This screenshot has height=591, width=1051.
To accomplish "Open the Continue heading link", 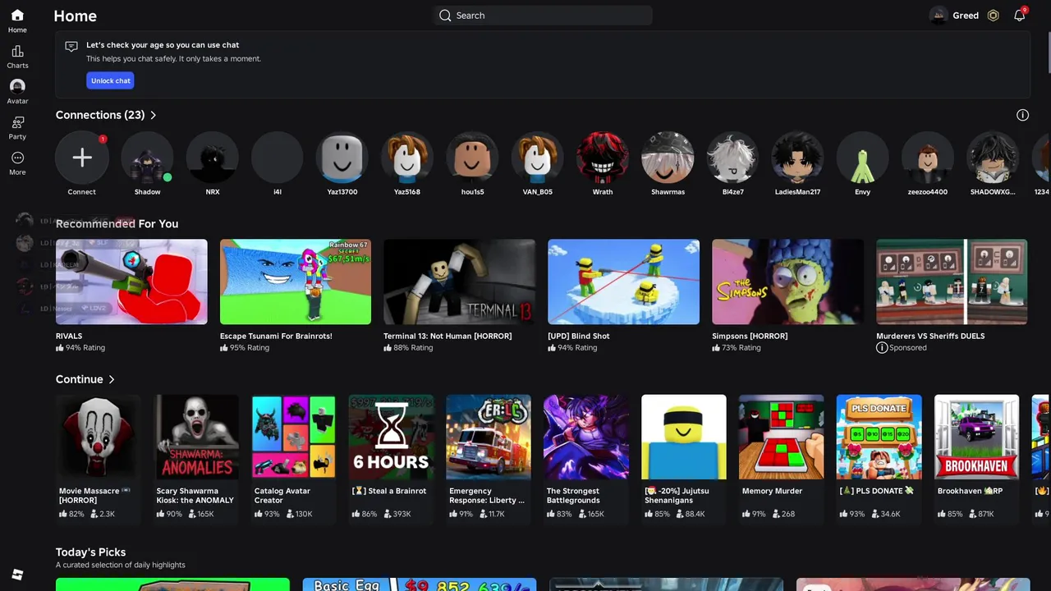I will (x=80, y=379).
